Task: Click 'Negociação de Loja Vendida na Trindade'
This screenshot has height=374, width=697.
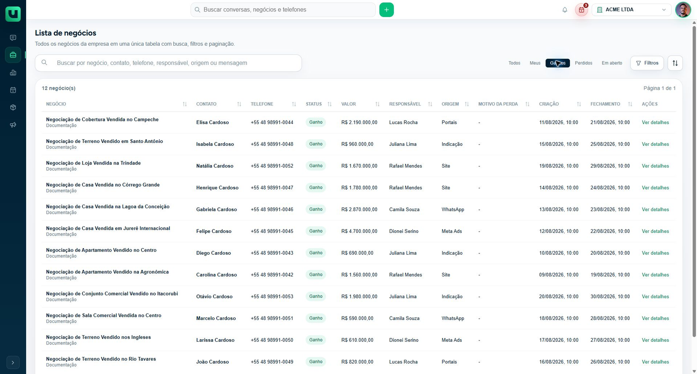Action: coord(93,163)
